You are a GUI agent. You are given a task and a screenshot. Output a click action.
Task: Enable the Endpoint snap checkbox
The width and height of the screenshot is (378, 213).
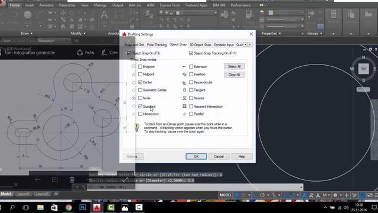point(140,67)
